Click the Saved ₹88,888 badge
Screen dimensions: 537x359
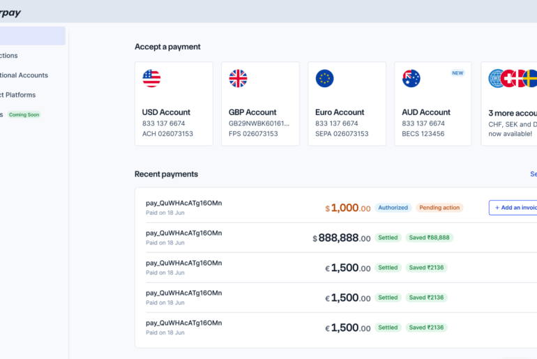click(x=429, y=238)
